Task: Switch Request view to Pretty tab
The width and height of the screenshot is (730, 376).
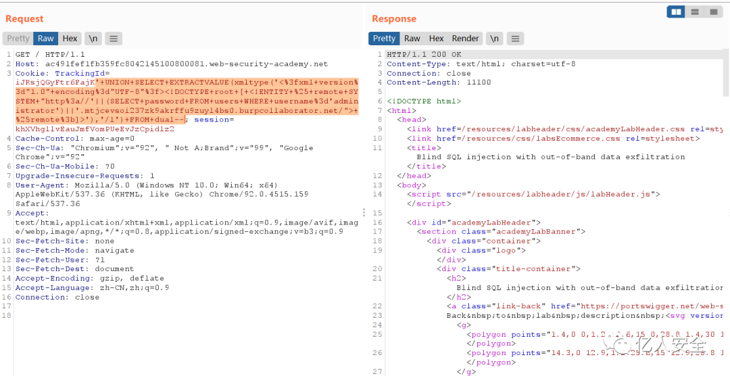Action: (x=18, y=39)
